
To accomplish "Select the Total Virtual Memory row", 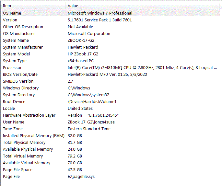I will coord(111,156).
